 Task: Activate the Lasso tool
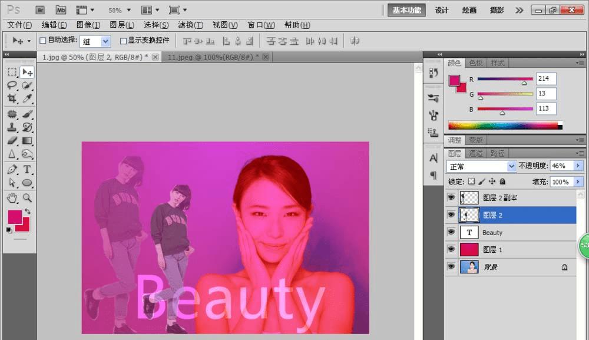tap(12, 85)
